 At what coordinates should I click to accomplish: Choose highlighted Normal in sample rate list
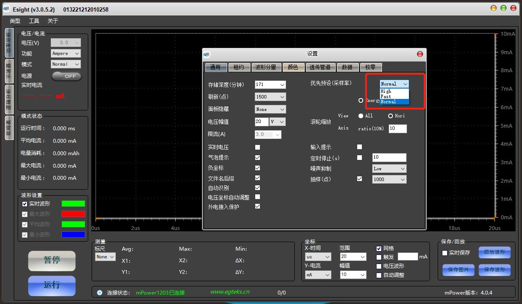(x=394, y=101)
